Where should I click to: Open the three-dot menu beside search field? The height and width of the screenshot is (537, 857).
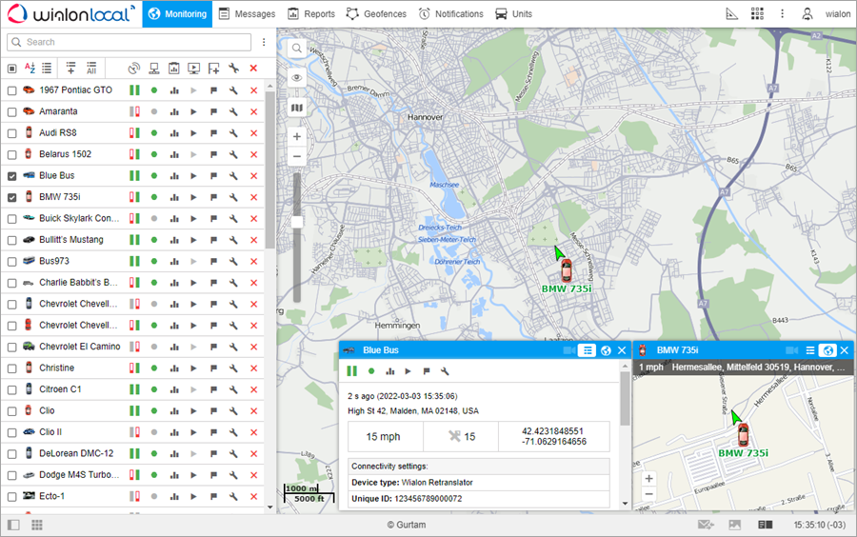(264, 42)
